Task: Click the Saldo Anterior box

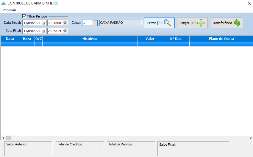Action: [29, 149]
